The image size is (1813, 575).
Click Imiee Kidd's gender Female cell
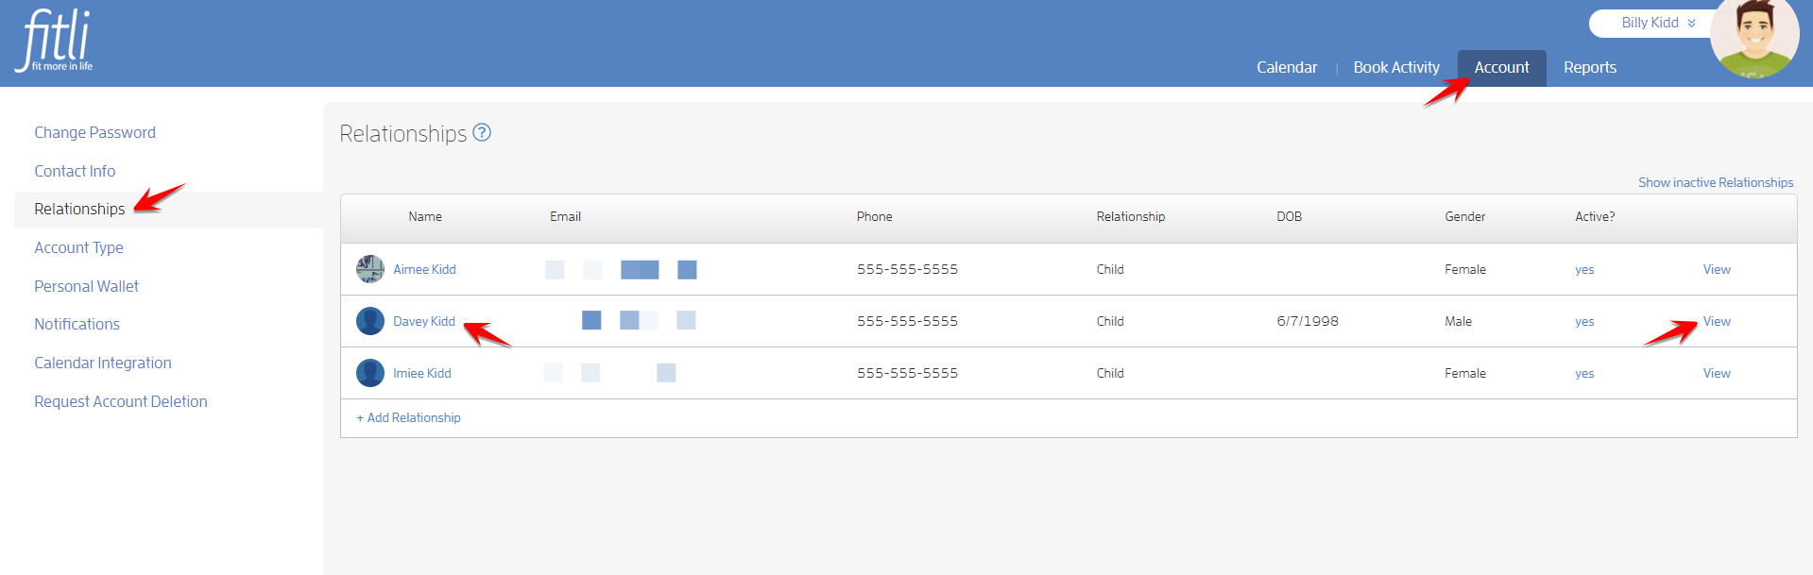[x=1465, y=373]
